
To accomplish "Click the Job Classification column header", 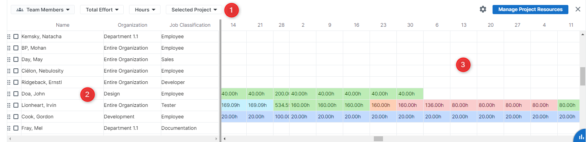I will click(x=190, y=25).
